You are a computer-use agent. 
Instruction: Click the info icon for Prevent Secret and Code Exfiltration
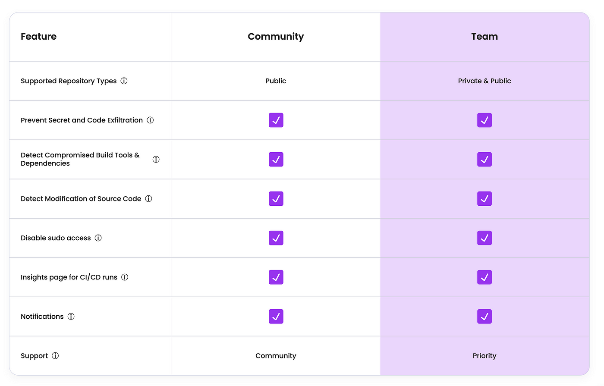pos(150,120)
